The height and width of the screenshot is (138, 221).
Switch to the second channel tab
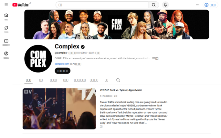41,80
